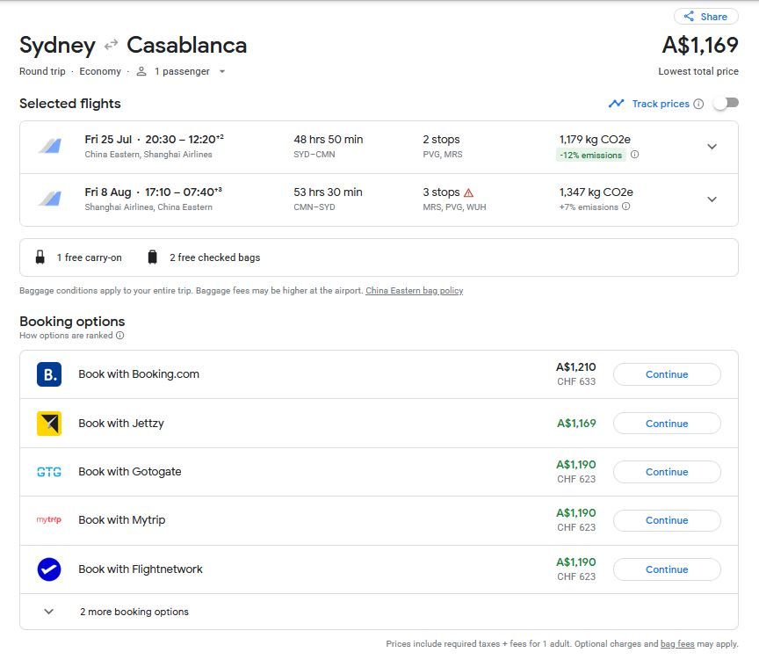The width and height of the screenshot is (759, 667).
Task: Expand the Fri 8 Aug flight details
Action: click(x=712, y=199)
